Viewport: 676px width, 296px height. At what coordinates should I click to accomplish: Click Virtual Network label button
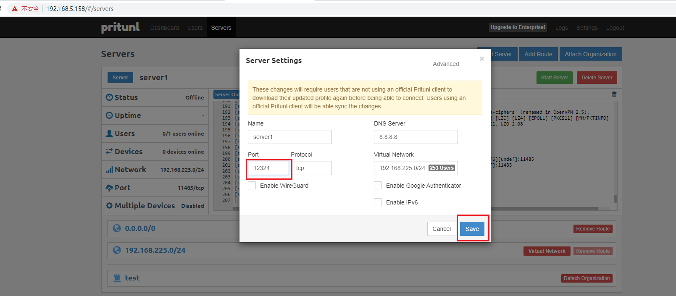pyautogui.click(x=547, y=251)
